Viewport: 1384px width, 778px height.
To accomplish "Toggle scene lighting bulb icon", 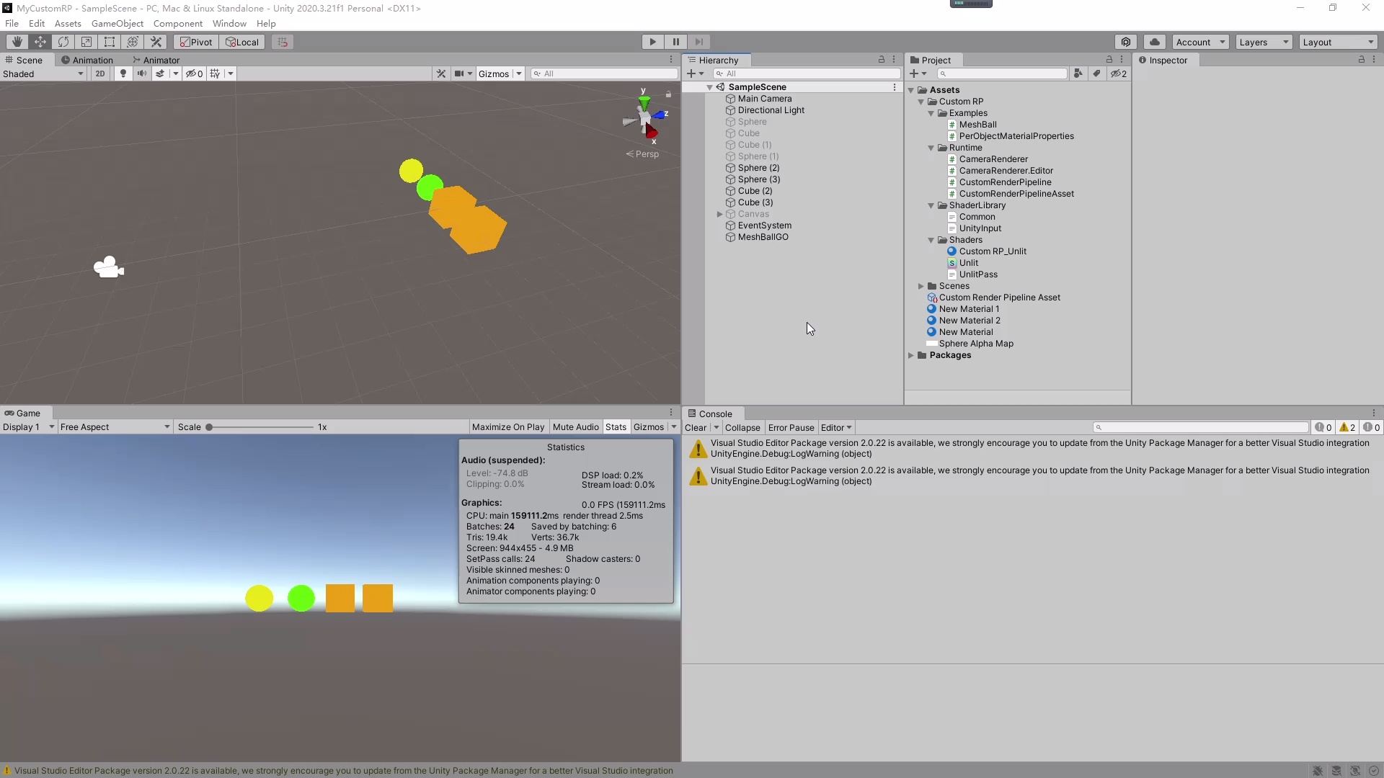I will tap(123, 73).
